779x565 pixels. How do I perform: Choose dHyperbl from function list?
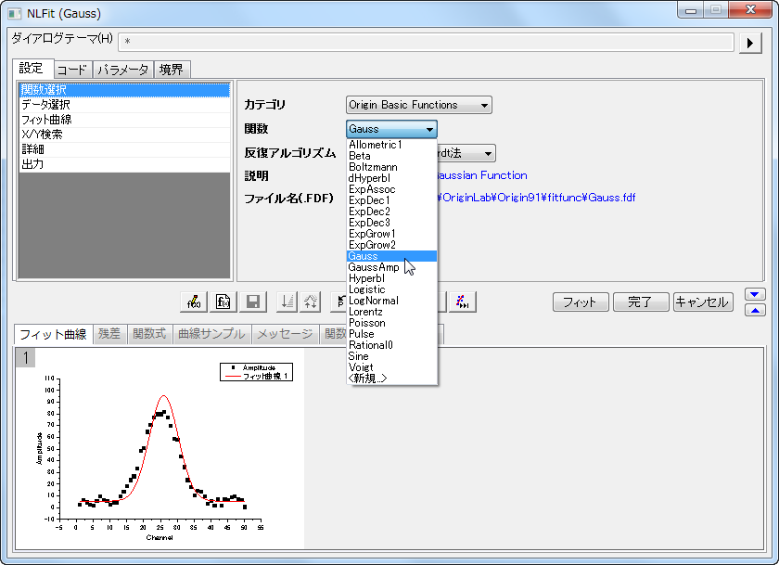point(391,178)
